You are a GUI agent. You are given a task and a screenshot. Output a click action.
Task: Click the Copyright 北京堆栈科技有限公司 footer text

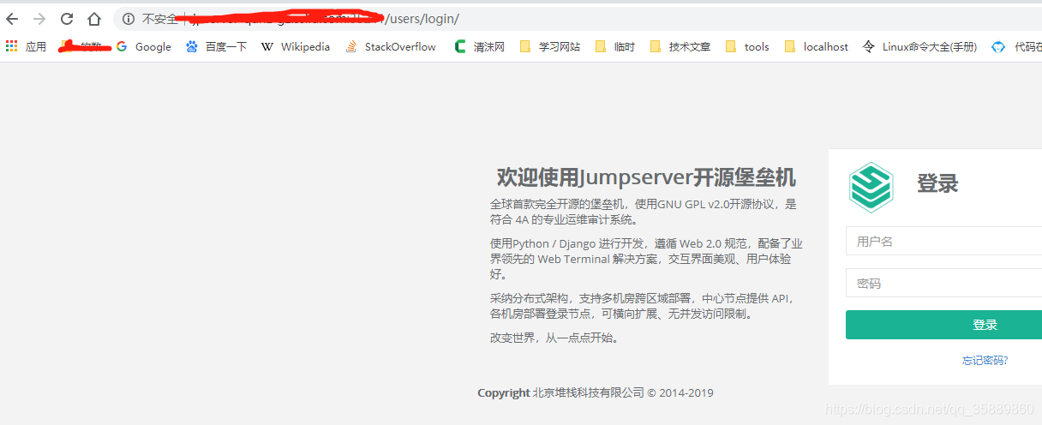click(596, 392)
